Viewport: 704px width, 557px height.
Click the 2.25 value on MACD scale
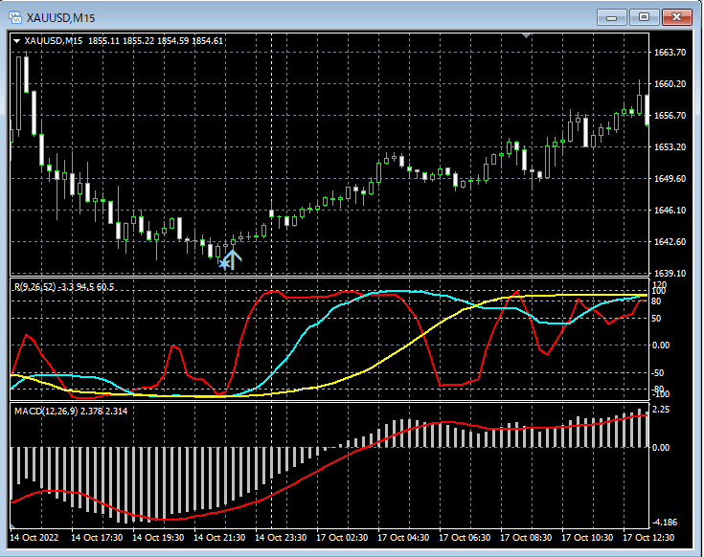[x=661, y=409]
